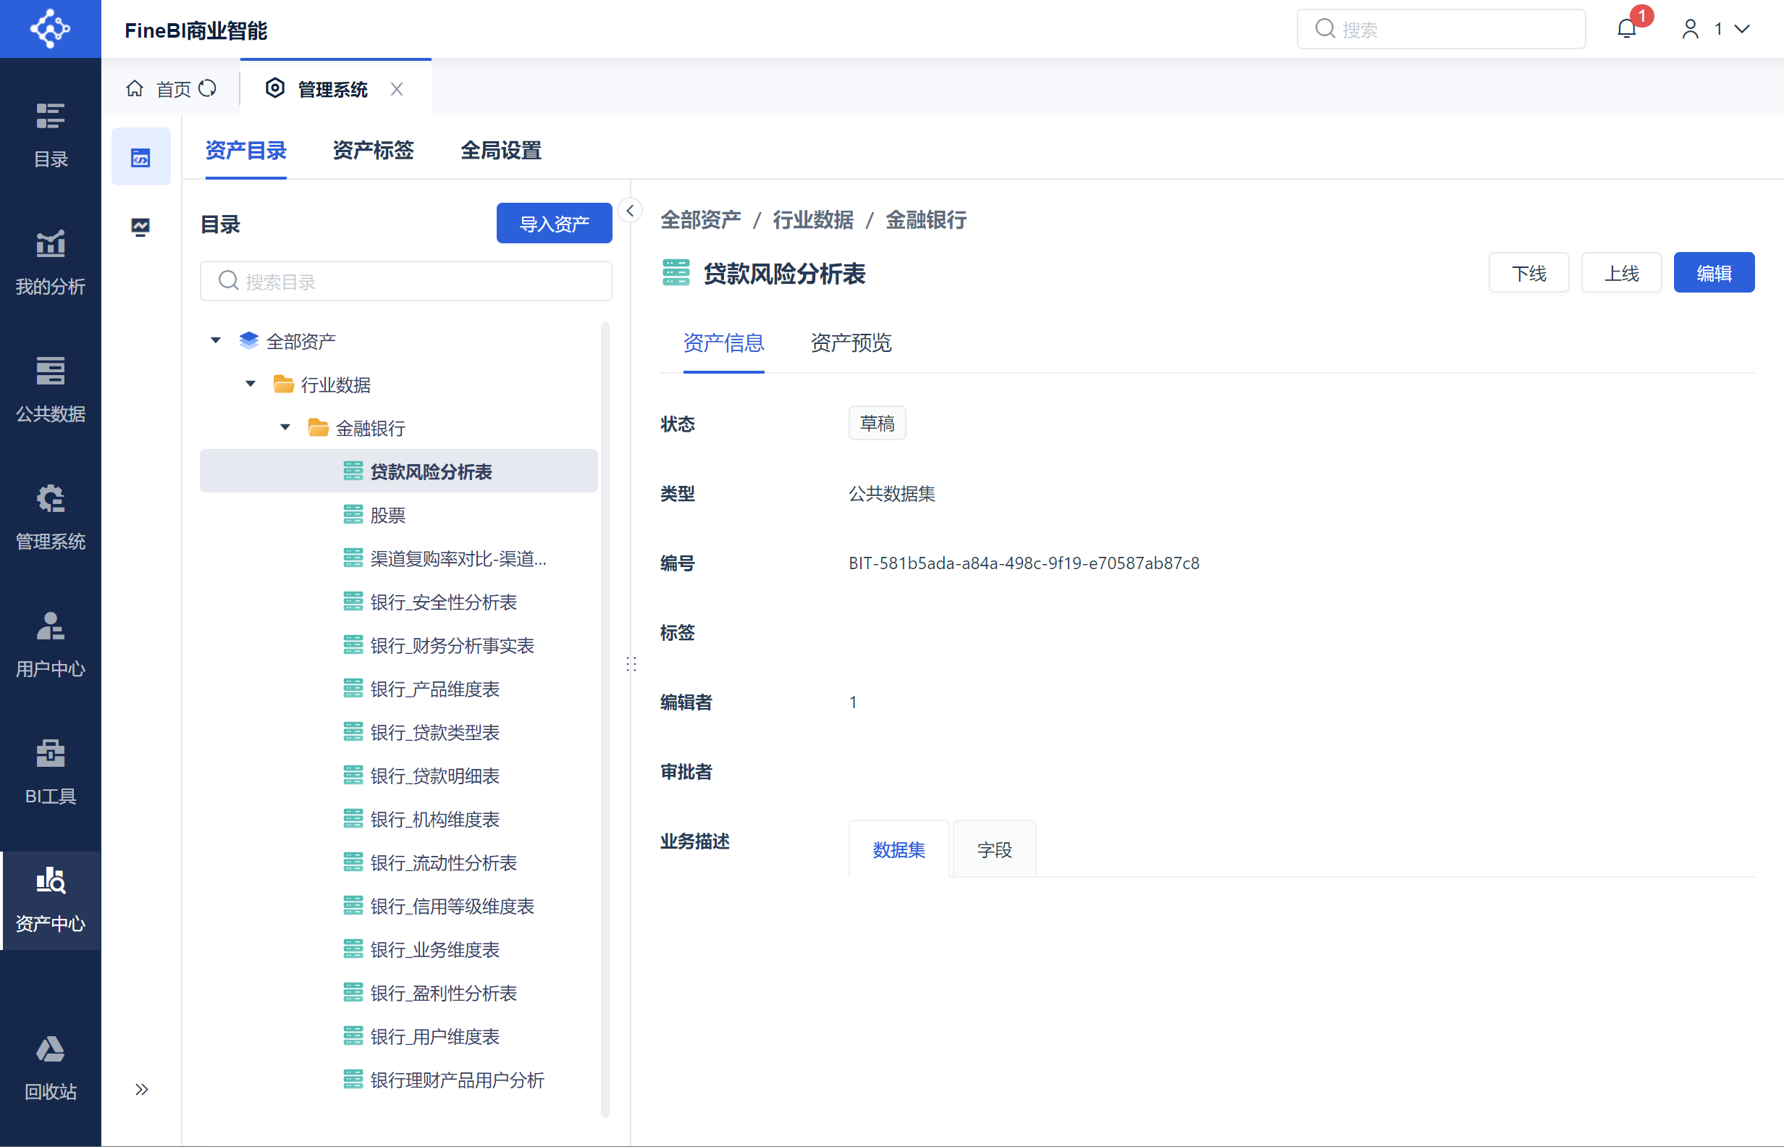The image size is (1784, 1147).
Task: Switch to the 资产预览 tab
Action: 850,343
